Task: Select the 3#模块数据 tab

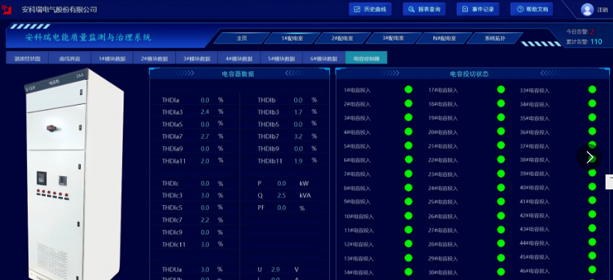Action: coord(197,58)
